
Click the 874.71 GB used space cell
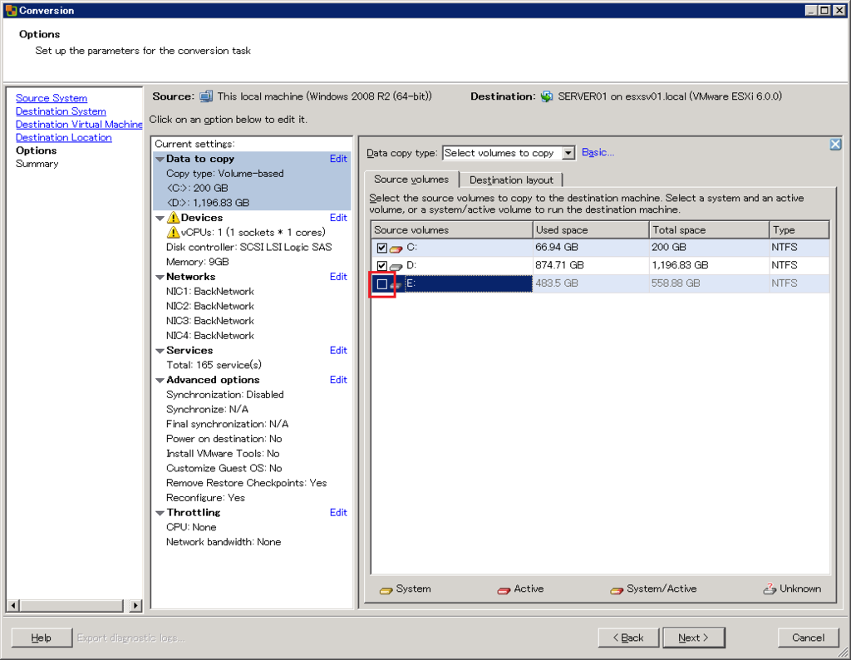591,265
